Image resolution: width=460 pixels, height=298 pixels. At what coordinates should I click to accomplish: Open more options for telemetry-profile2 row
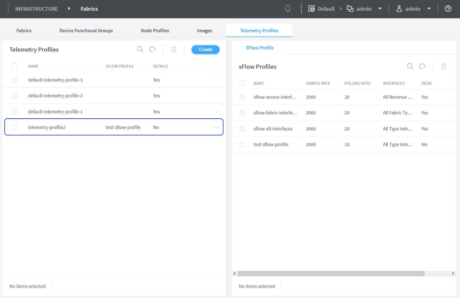217,127
